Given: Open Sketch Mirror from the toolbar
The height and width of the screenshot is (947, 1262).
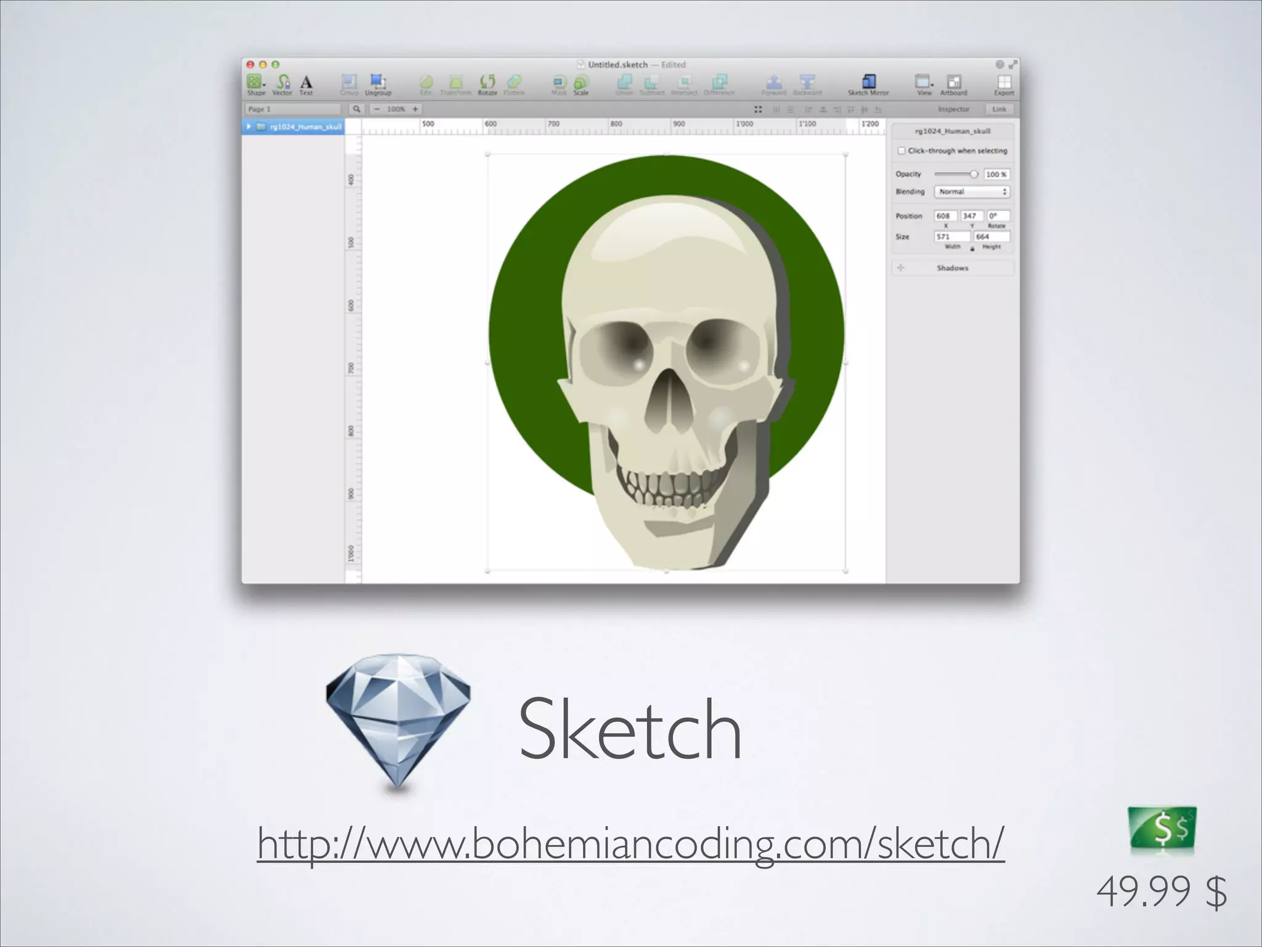Looking at the screenshot, I should [x=868, y=84].
